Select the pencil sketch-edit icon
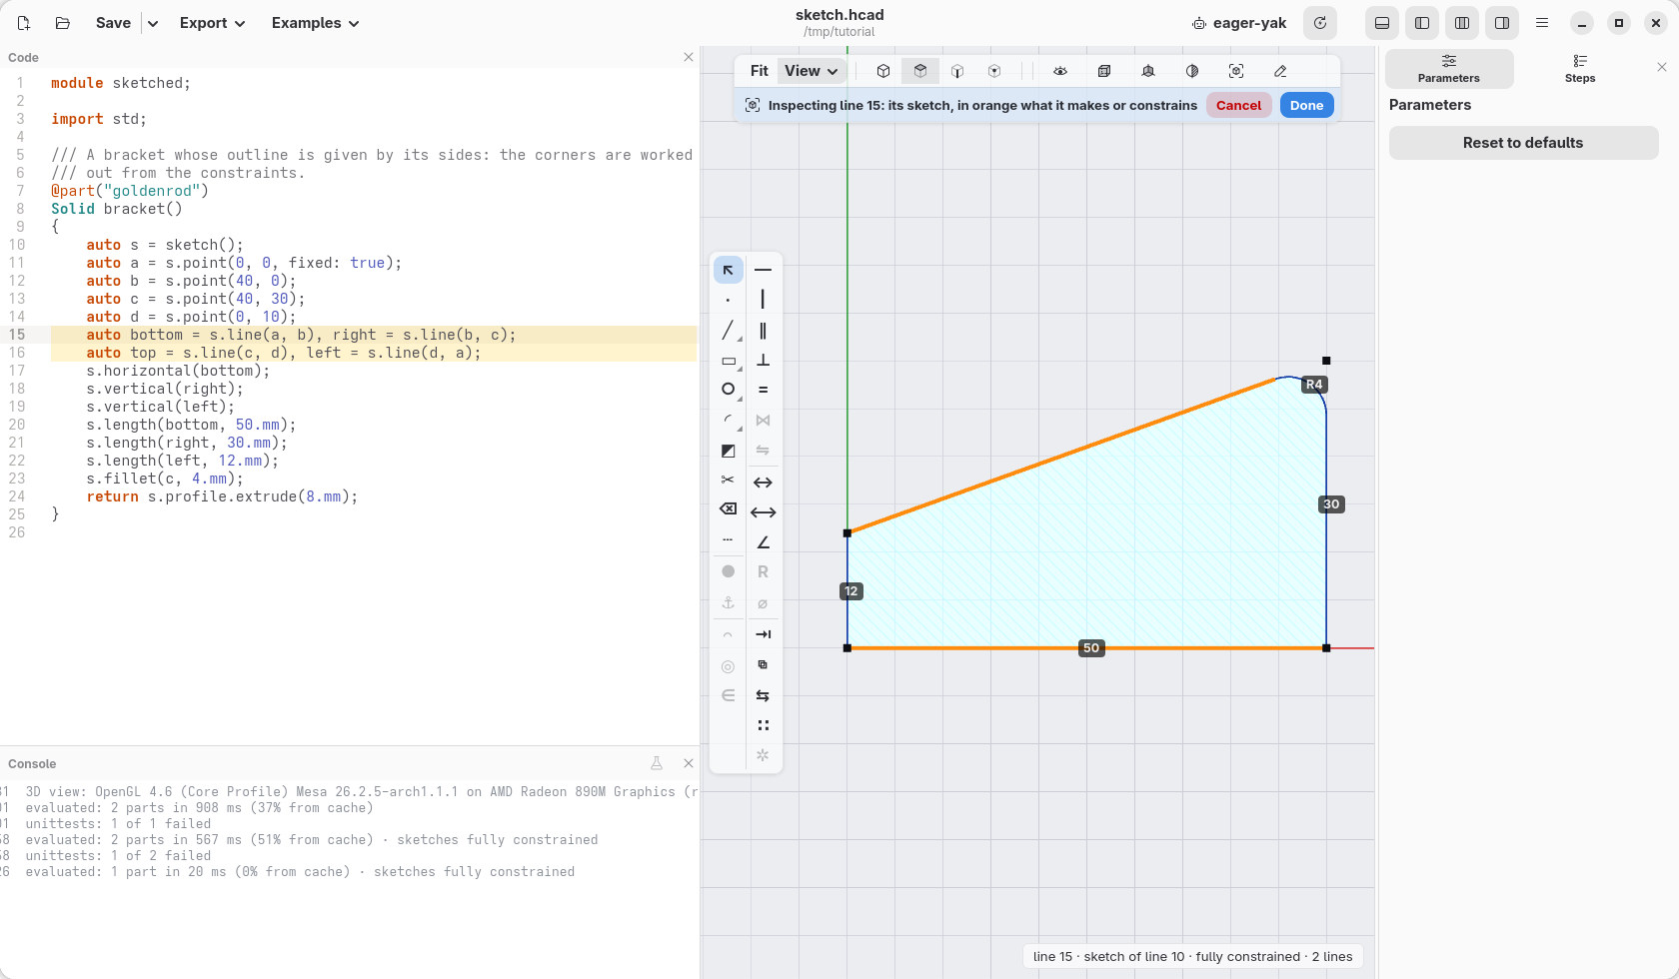 pos(1280,71)
